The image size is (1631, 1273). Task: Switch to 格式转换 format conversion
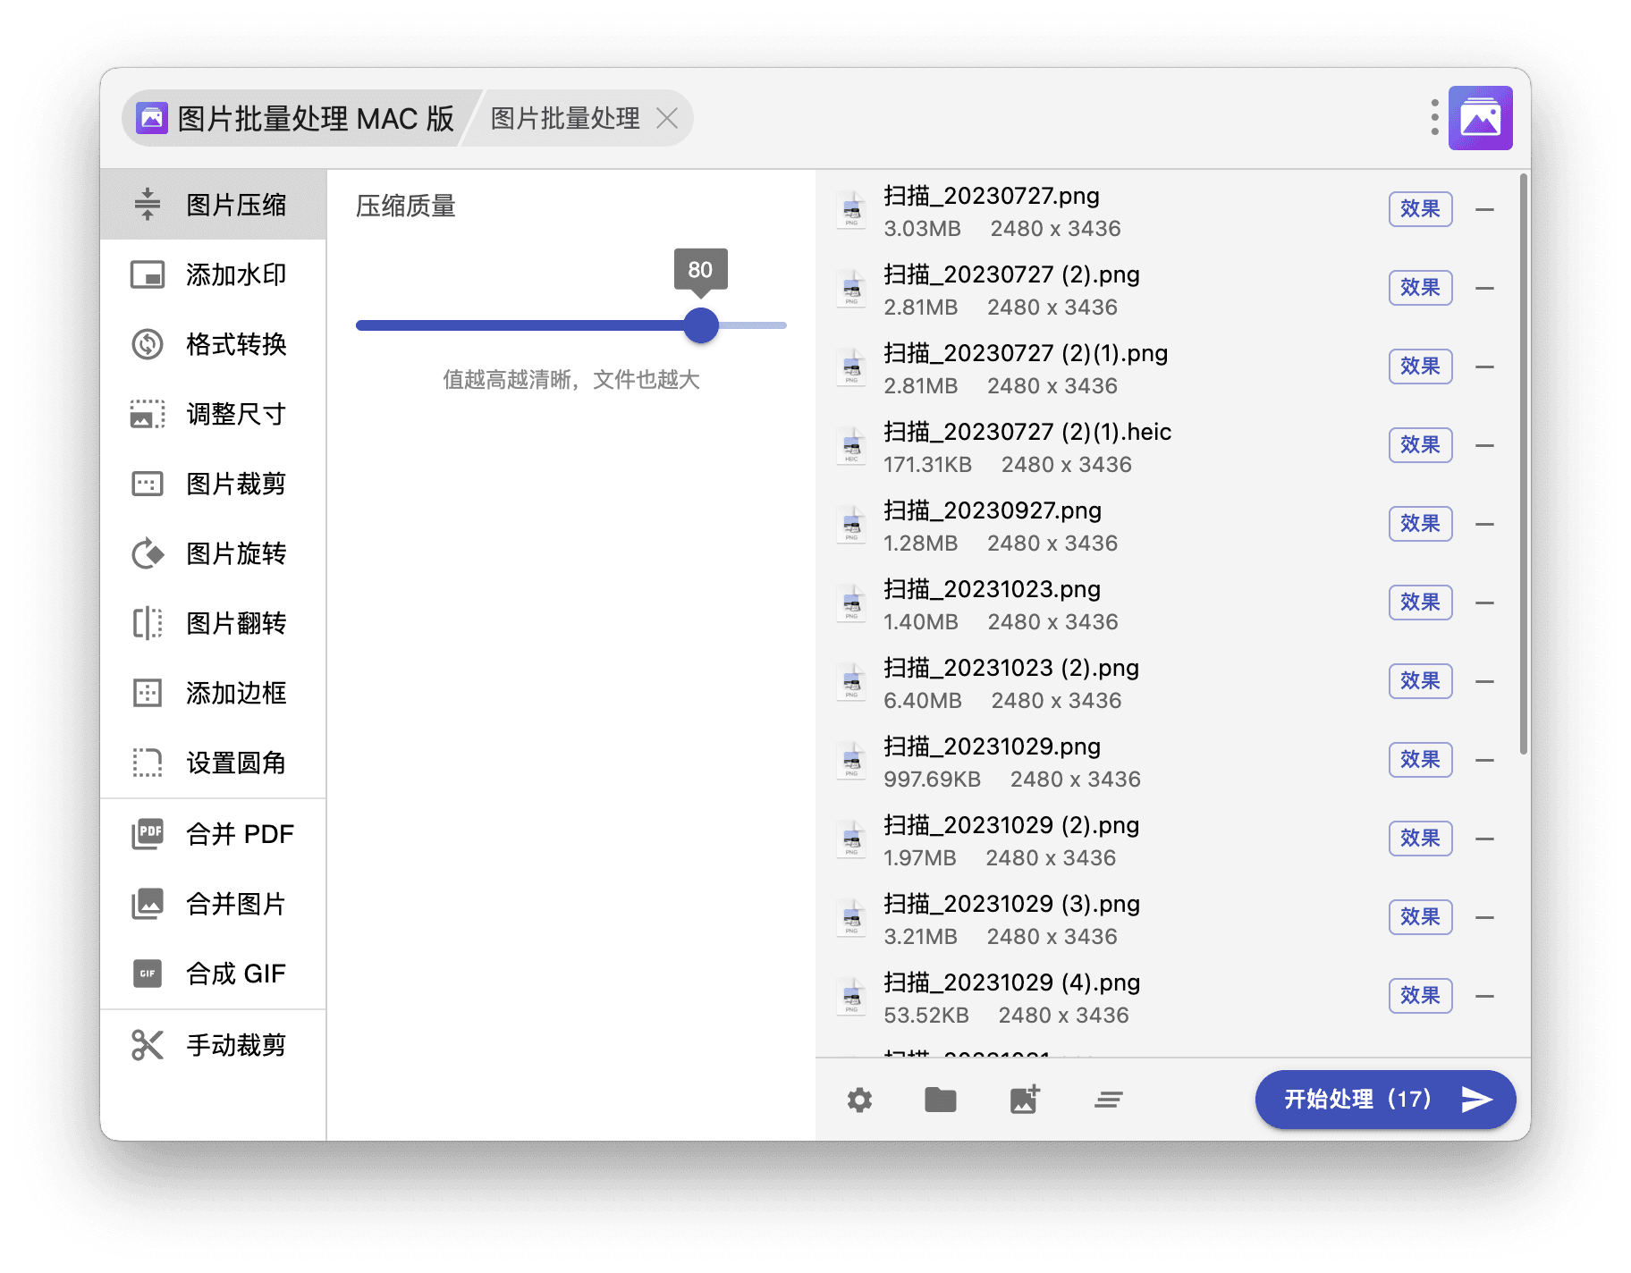pos(213,344)
